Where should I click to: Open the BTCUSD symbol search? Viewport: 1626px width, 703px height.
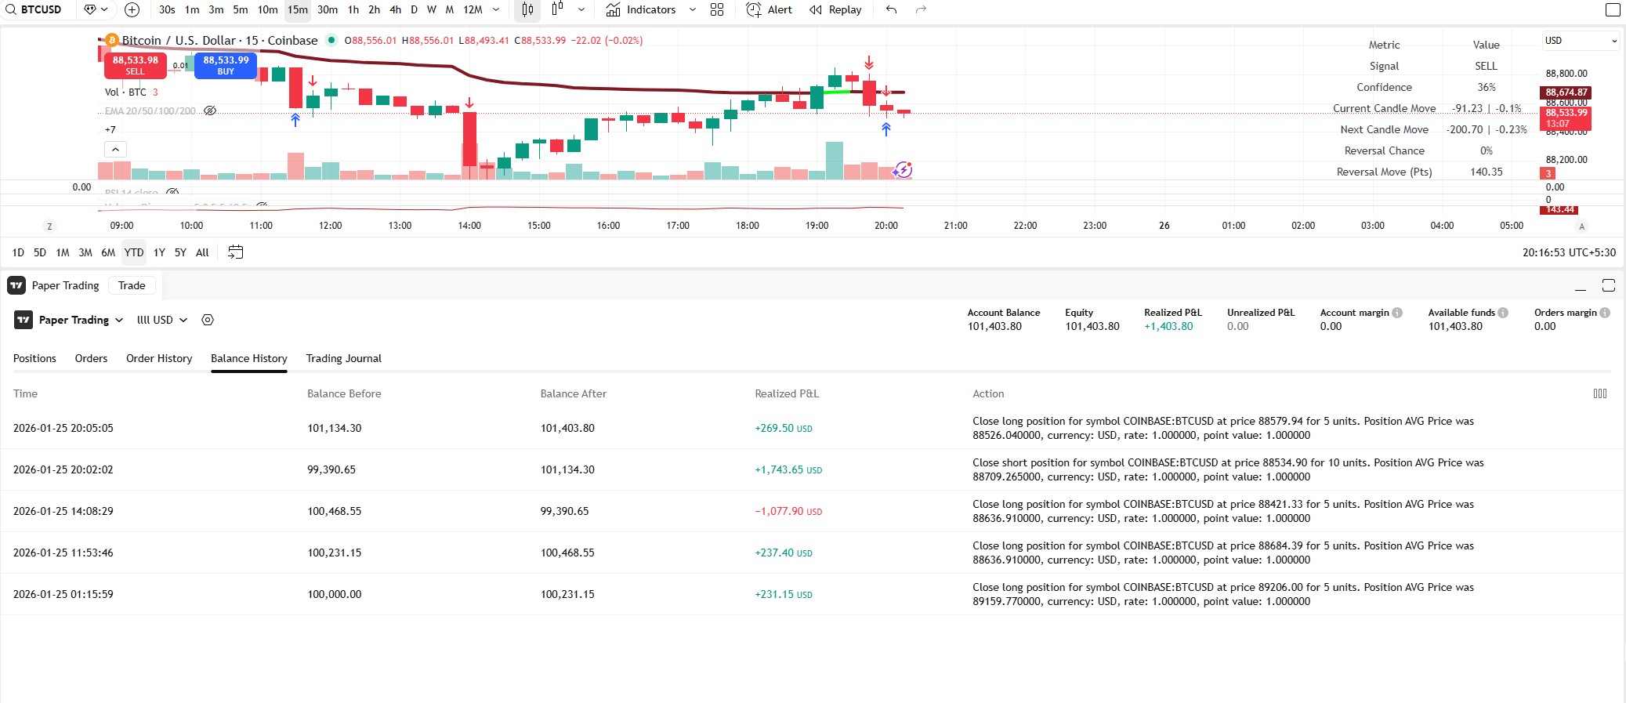[x=34, y=9]
